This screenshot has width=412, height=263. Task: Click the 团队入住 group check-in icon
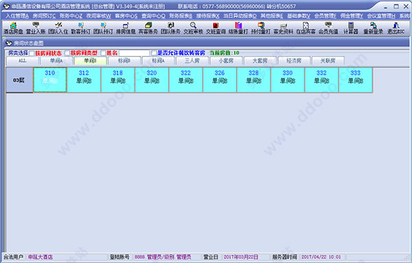(58, 28)
